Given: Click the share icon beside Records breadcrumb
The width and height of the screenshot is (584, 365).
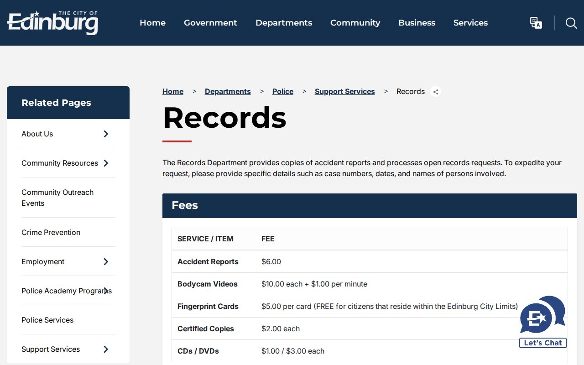Looking at the screenshot, I should click(x=436, y=92).
